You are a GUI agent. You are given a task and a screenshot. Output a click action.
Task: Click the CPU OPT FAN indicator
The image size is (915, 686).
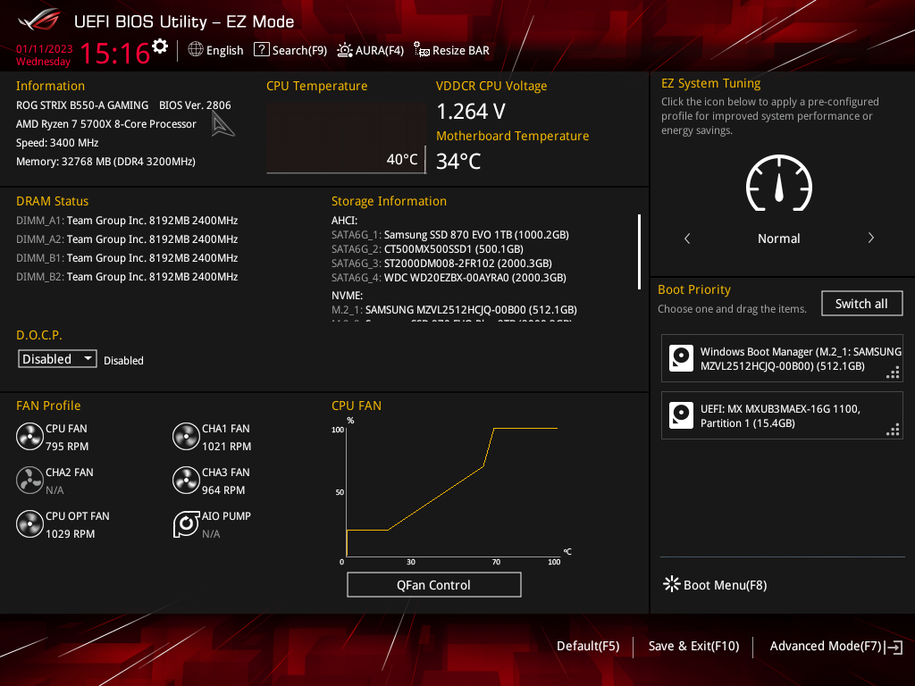29,524
